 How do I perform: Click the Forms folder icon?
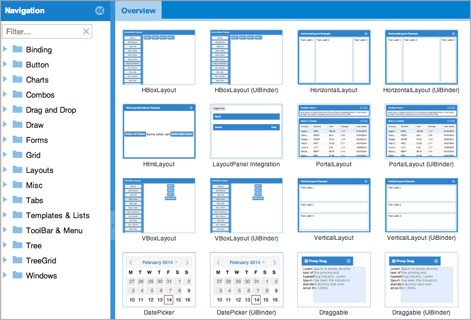coord(17,139)
